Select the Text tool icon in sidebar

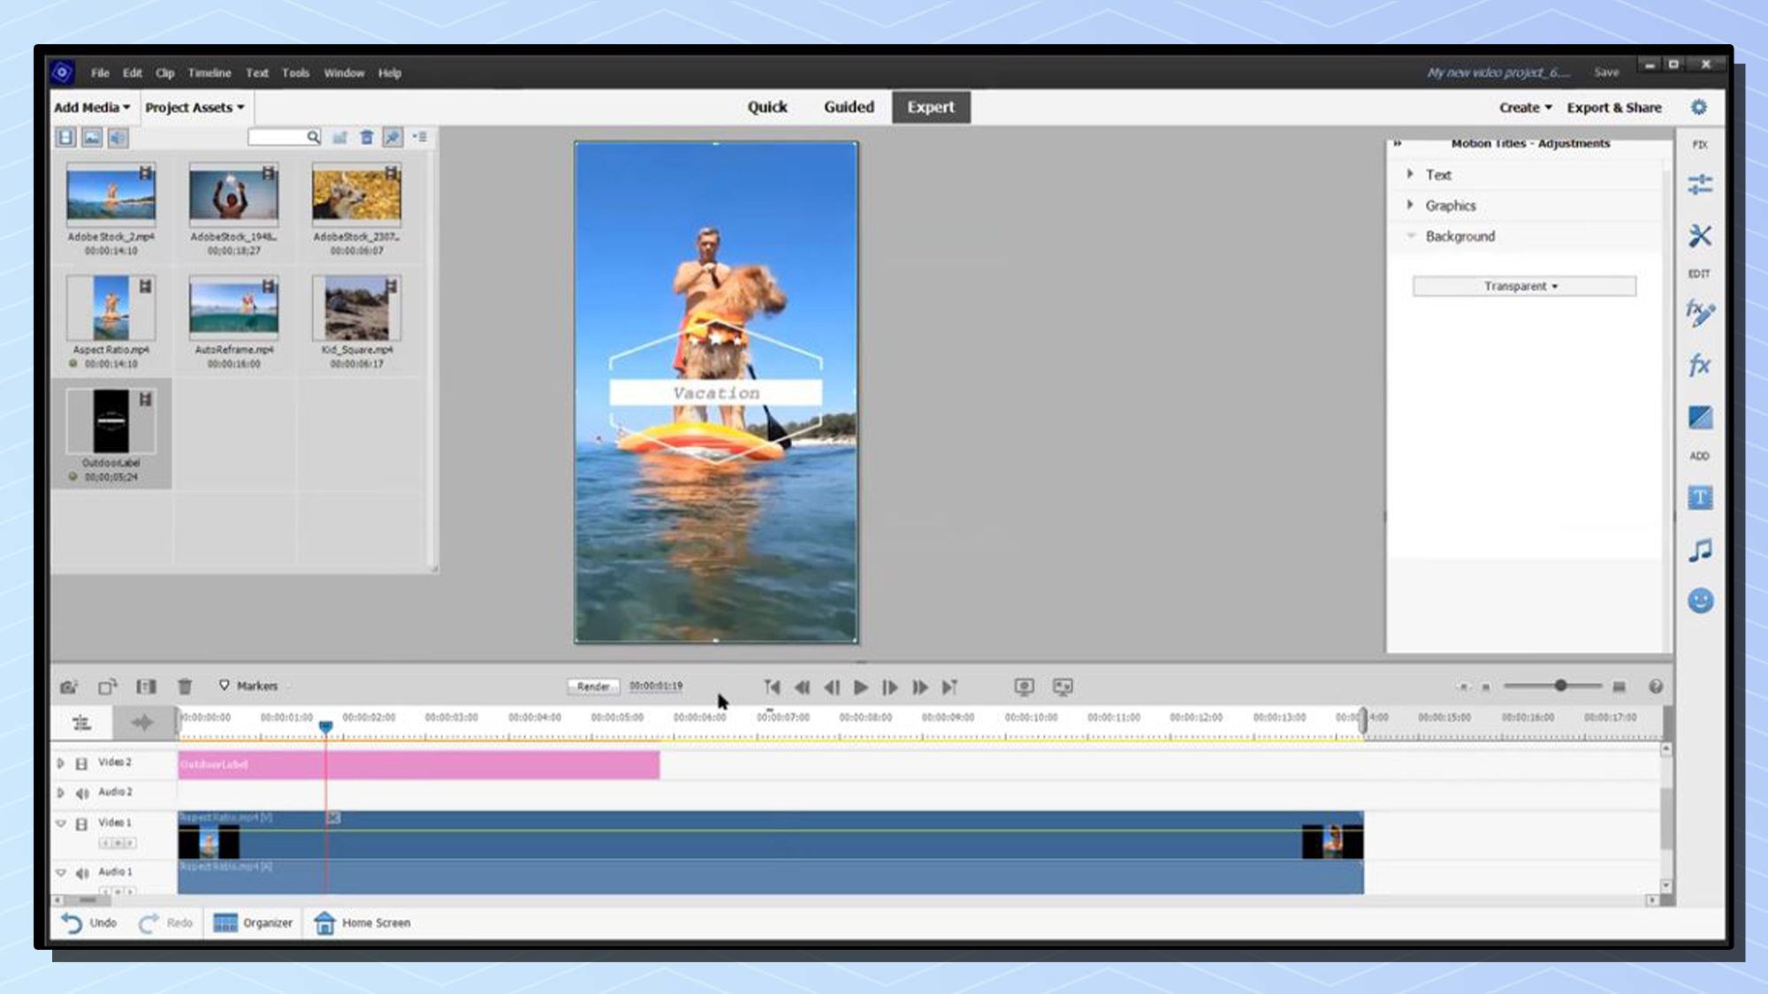(x=1700, y=497)
